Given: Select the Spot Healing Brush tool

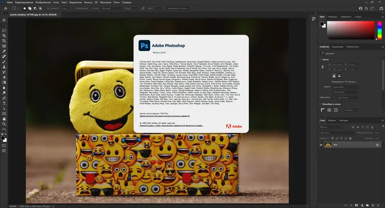Looking at the screenshot, I should point(4,56).
